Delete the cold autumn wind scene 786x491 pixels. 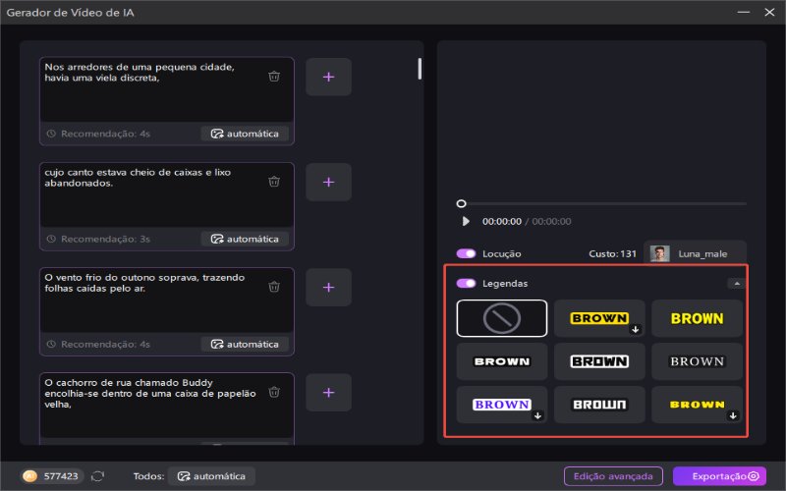point(274,287)
